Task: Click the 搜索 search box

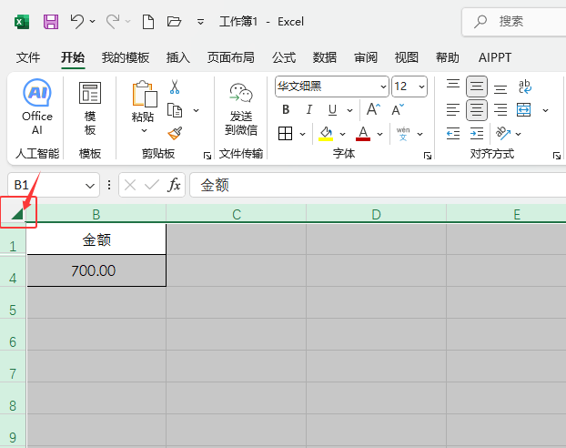Action: [514, 22]
